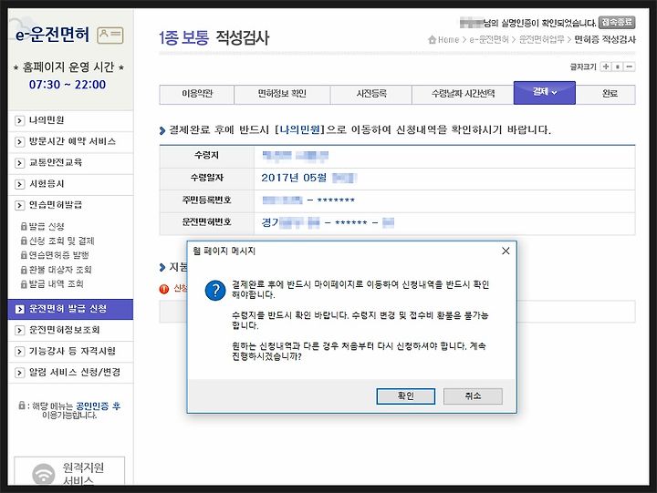Increase font size with the plus icon

[x=606, y=67]
